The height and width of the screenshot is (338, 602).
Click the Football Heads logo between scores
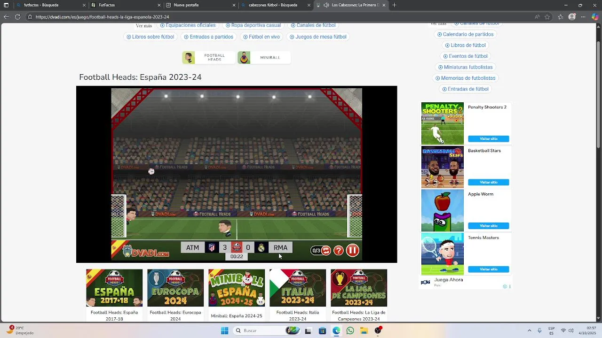tap(237, 247)
